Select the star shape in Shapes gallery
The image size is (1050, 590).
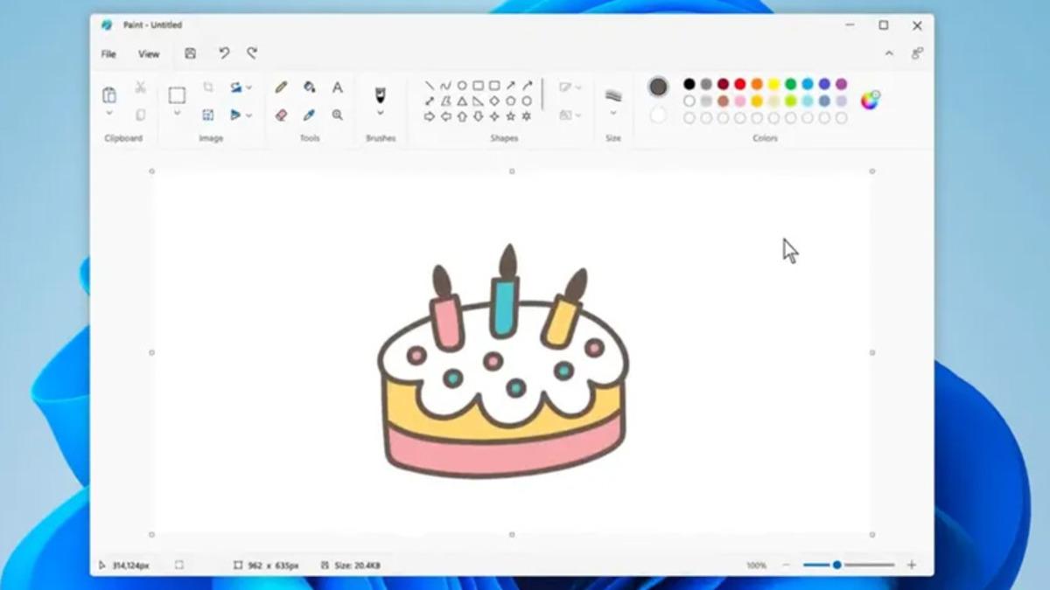[511, 115]
